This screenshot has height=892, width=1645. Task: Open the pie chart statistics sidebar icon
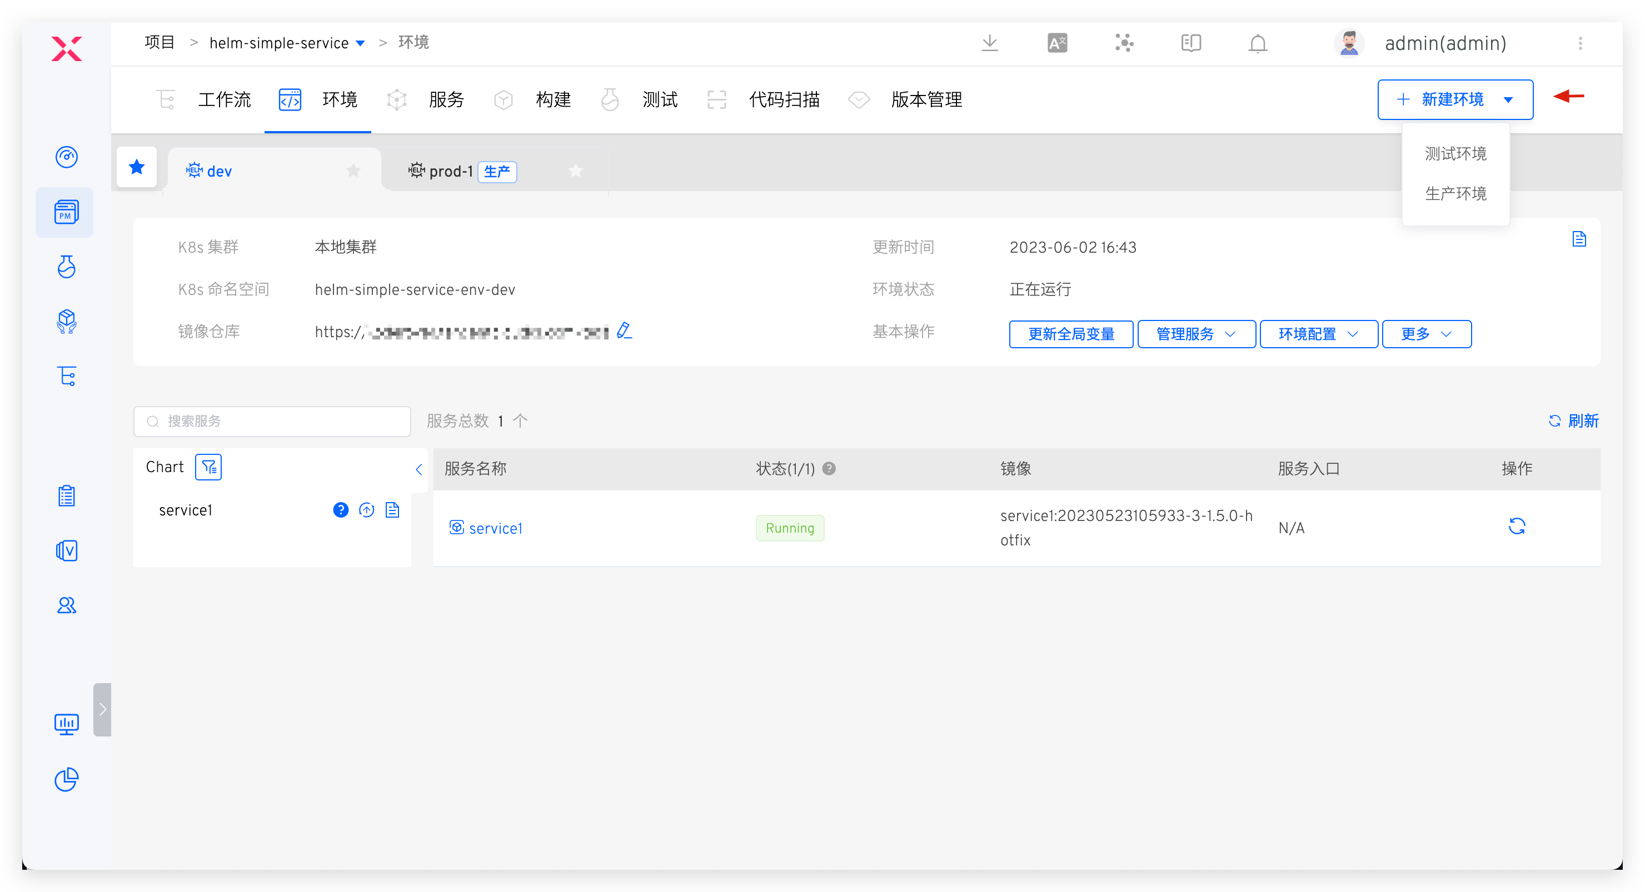(x=66, y=779)
